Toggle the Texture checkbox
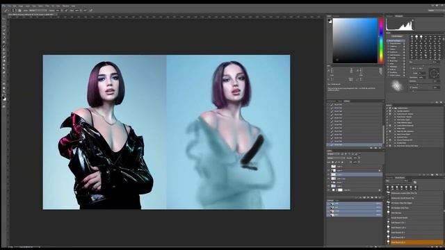This screenshot has height=250, width=445. tap(388, 49)
